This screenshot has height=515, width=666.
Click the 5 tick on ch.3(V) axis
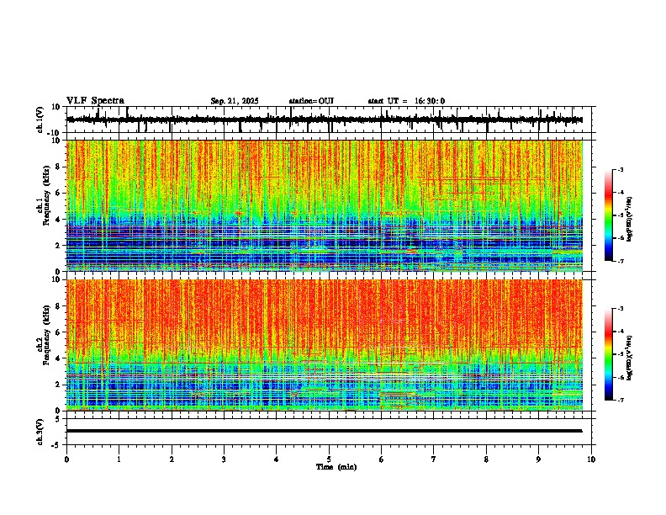(58, 419)
